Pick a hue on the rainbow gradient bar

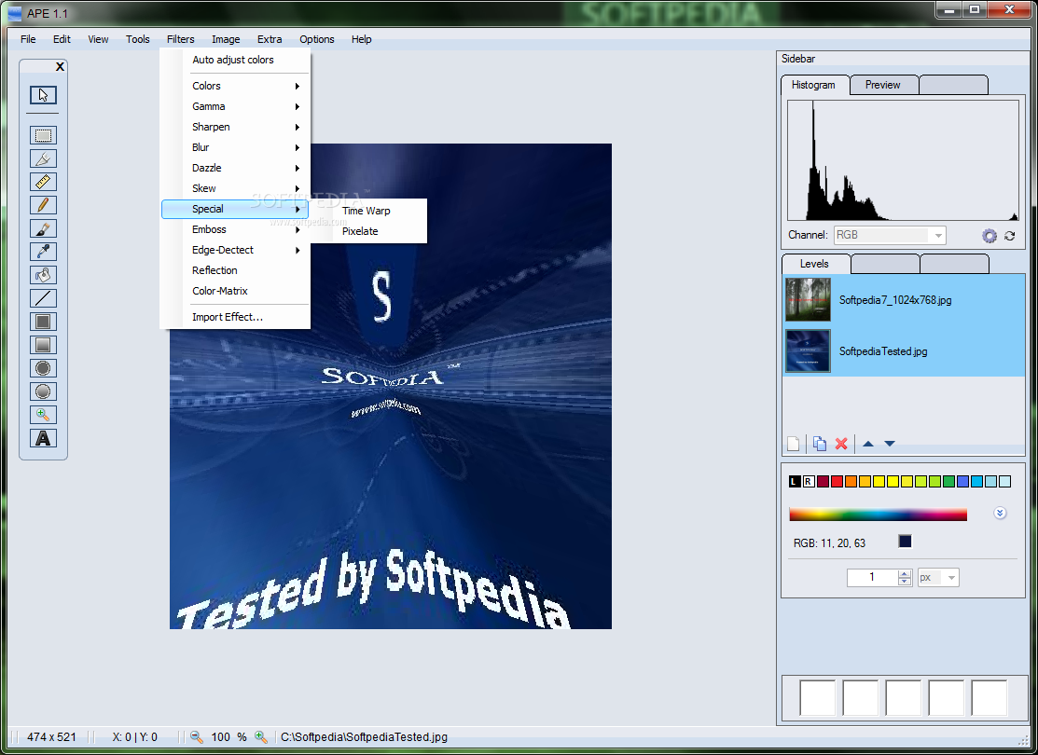878,515
